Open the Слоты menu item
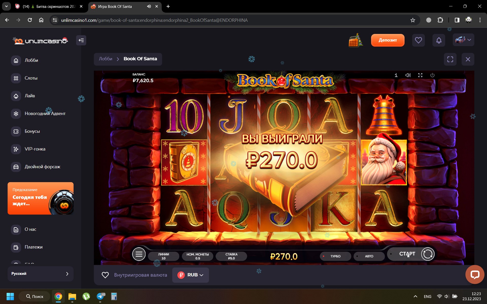Image resolution: width=487 pixels, height=304 pixels. click(31, 78)
